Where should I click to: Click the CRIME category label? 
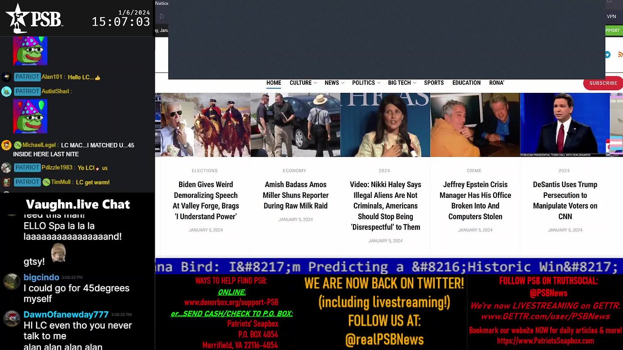click(474, 171)
